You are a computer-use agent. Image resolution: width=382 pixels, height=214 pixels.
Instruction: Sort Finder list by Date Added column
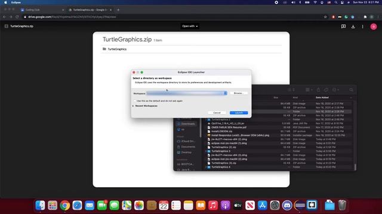point(322,97)
